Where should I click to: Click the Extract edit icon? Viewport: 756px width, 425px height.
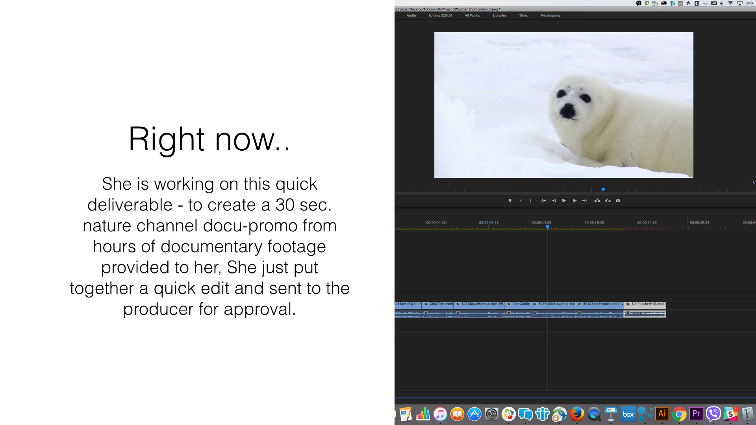click(608, 201)
